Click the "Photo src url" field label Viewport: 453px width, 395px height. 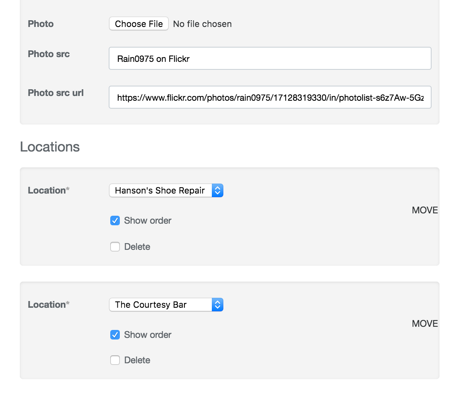coord(56,93)
